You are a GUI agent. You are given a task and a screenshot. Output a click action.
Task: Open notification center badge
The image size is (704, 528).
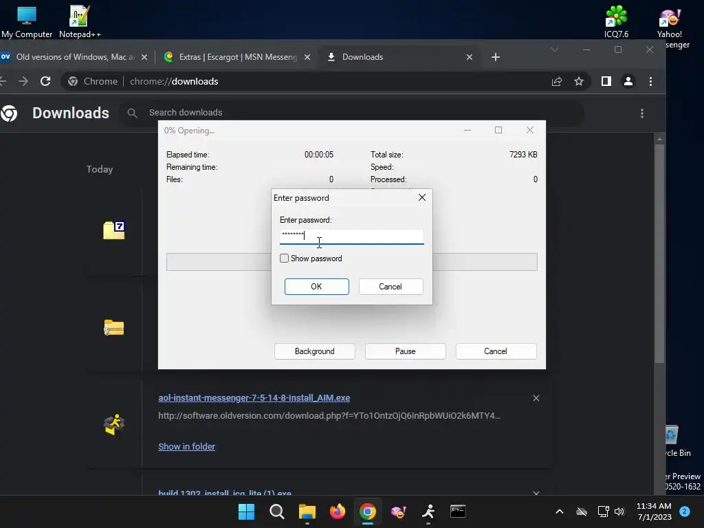coord(685,511)
